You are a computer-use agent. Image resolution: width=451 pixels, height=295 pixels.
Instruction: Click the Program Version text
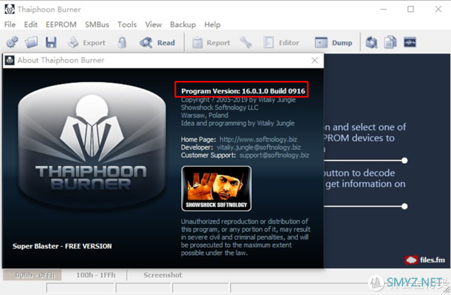[243, 91]
